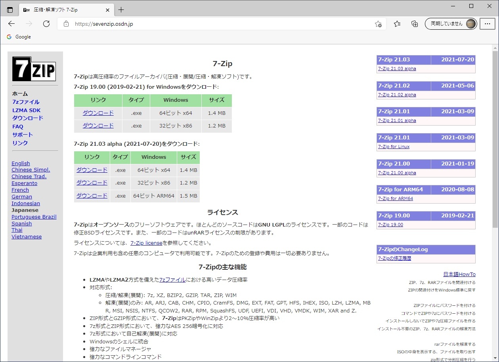Download 21.03 alpha 64ビット ARM64
The image size is (499, 362).
[x=92, y=196]
